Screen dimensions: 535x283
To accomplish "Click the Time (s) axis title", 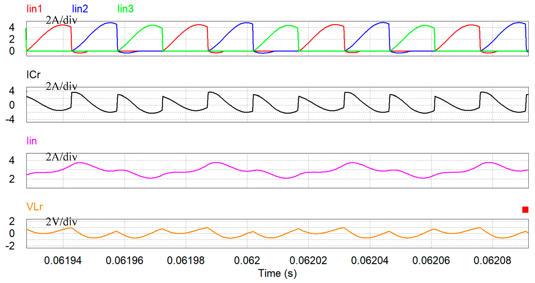I will coord(277,273).
